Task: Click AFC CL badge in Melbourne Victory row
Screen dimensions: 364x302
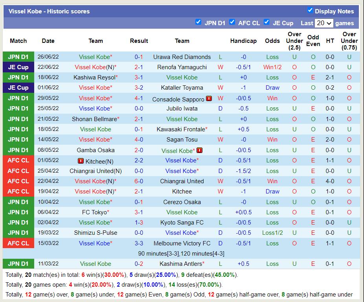Action: (18, 243)
